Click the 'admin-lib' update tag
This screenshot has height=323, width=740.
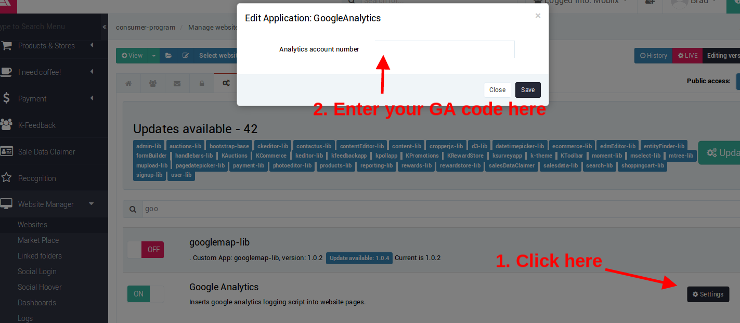[x=149, y=146]
